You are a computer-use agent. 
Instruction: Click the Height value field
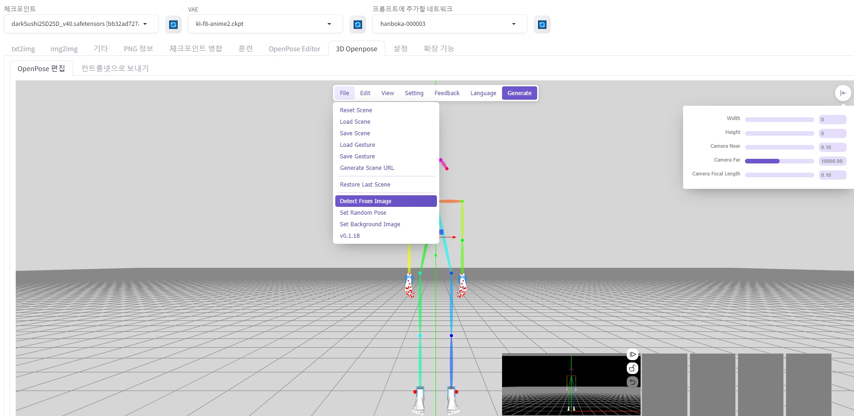pos(832,133)
